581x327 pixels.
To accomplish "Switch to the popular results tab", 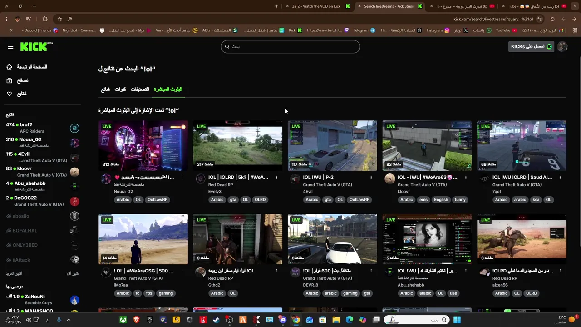I will coord(105,89).
